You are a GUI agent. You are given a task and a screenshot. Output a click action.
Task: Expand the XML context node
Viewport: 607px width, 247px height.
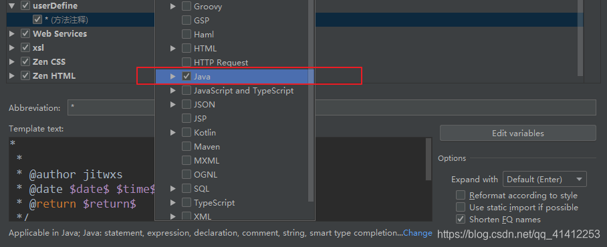[x=173, y=216]
